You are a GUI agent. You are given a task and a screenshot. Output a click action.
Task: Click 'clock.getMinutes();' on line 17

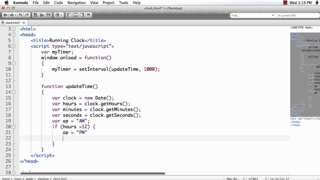pos(115,109)
